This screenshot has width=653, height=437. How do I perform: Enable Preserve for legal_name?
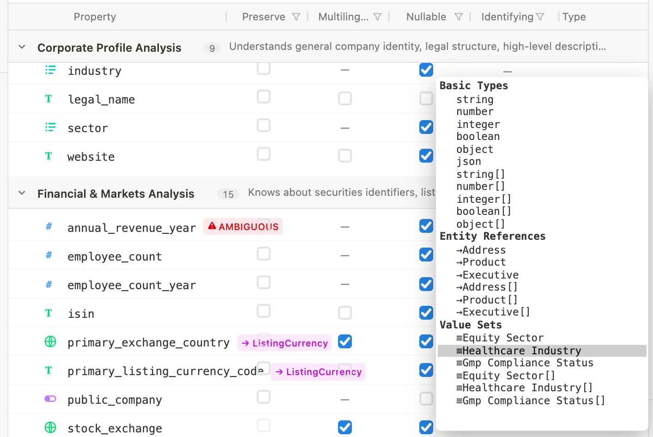coord(264,97)
